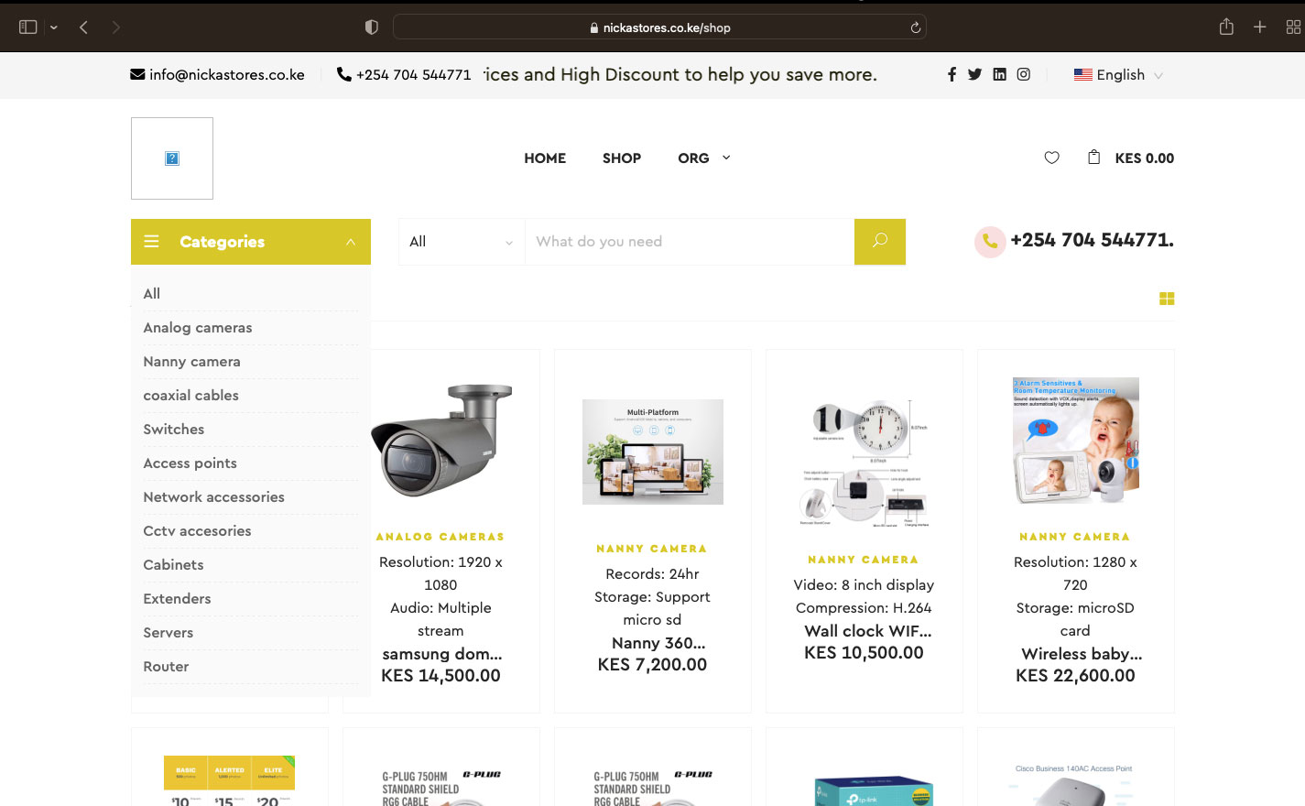Image resolution: width=1305 pixels, height=806 pixels.
Task: Reload the page via refresh icon
Action: point(915,27)
